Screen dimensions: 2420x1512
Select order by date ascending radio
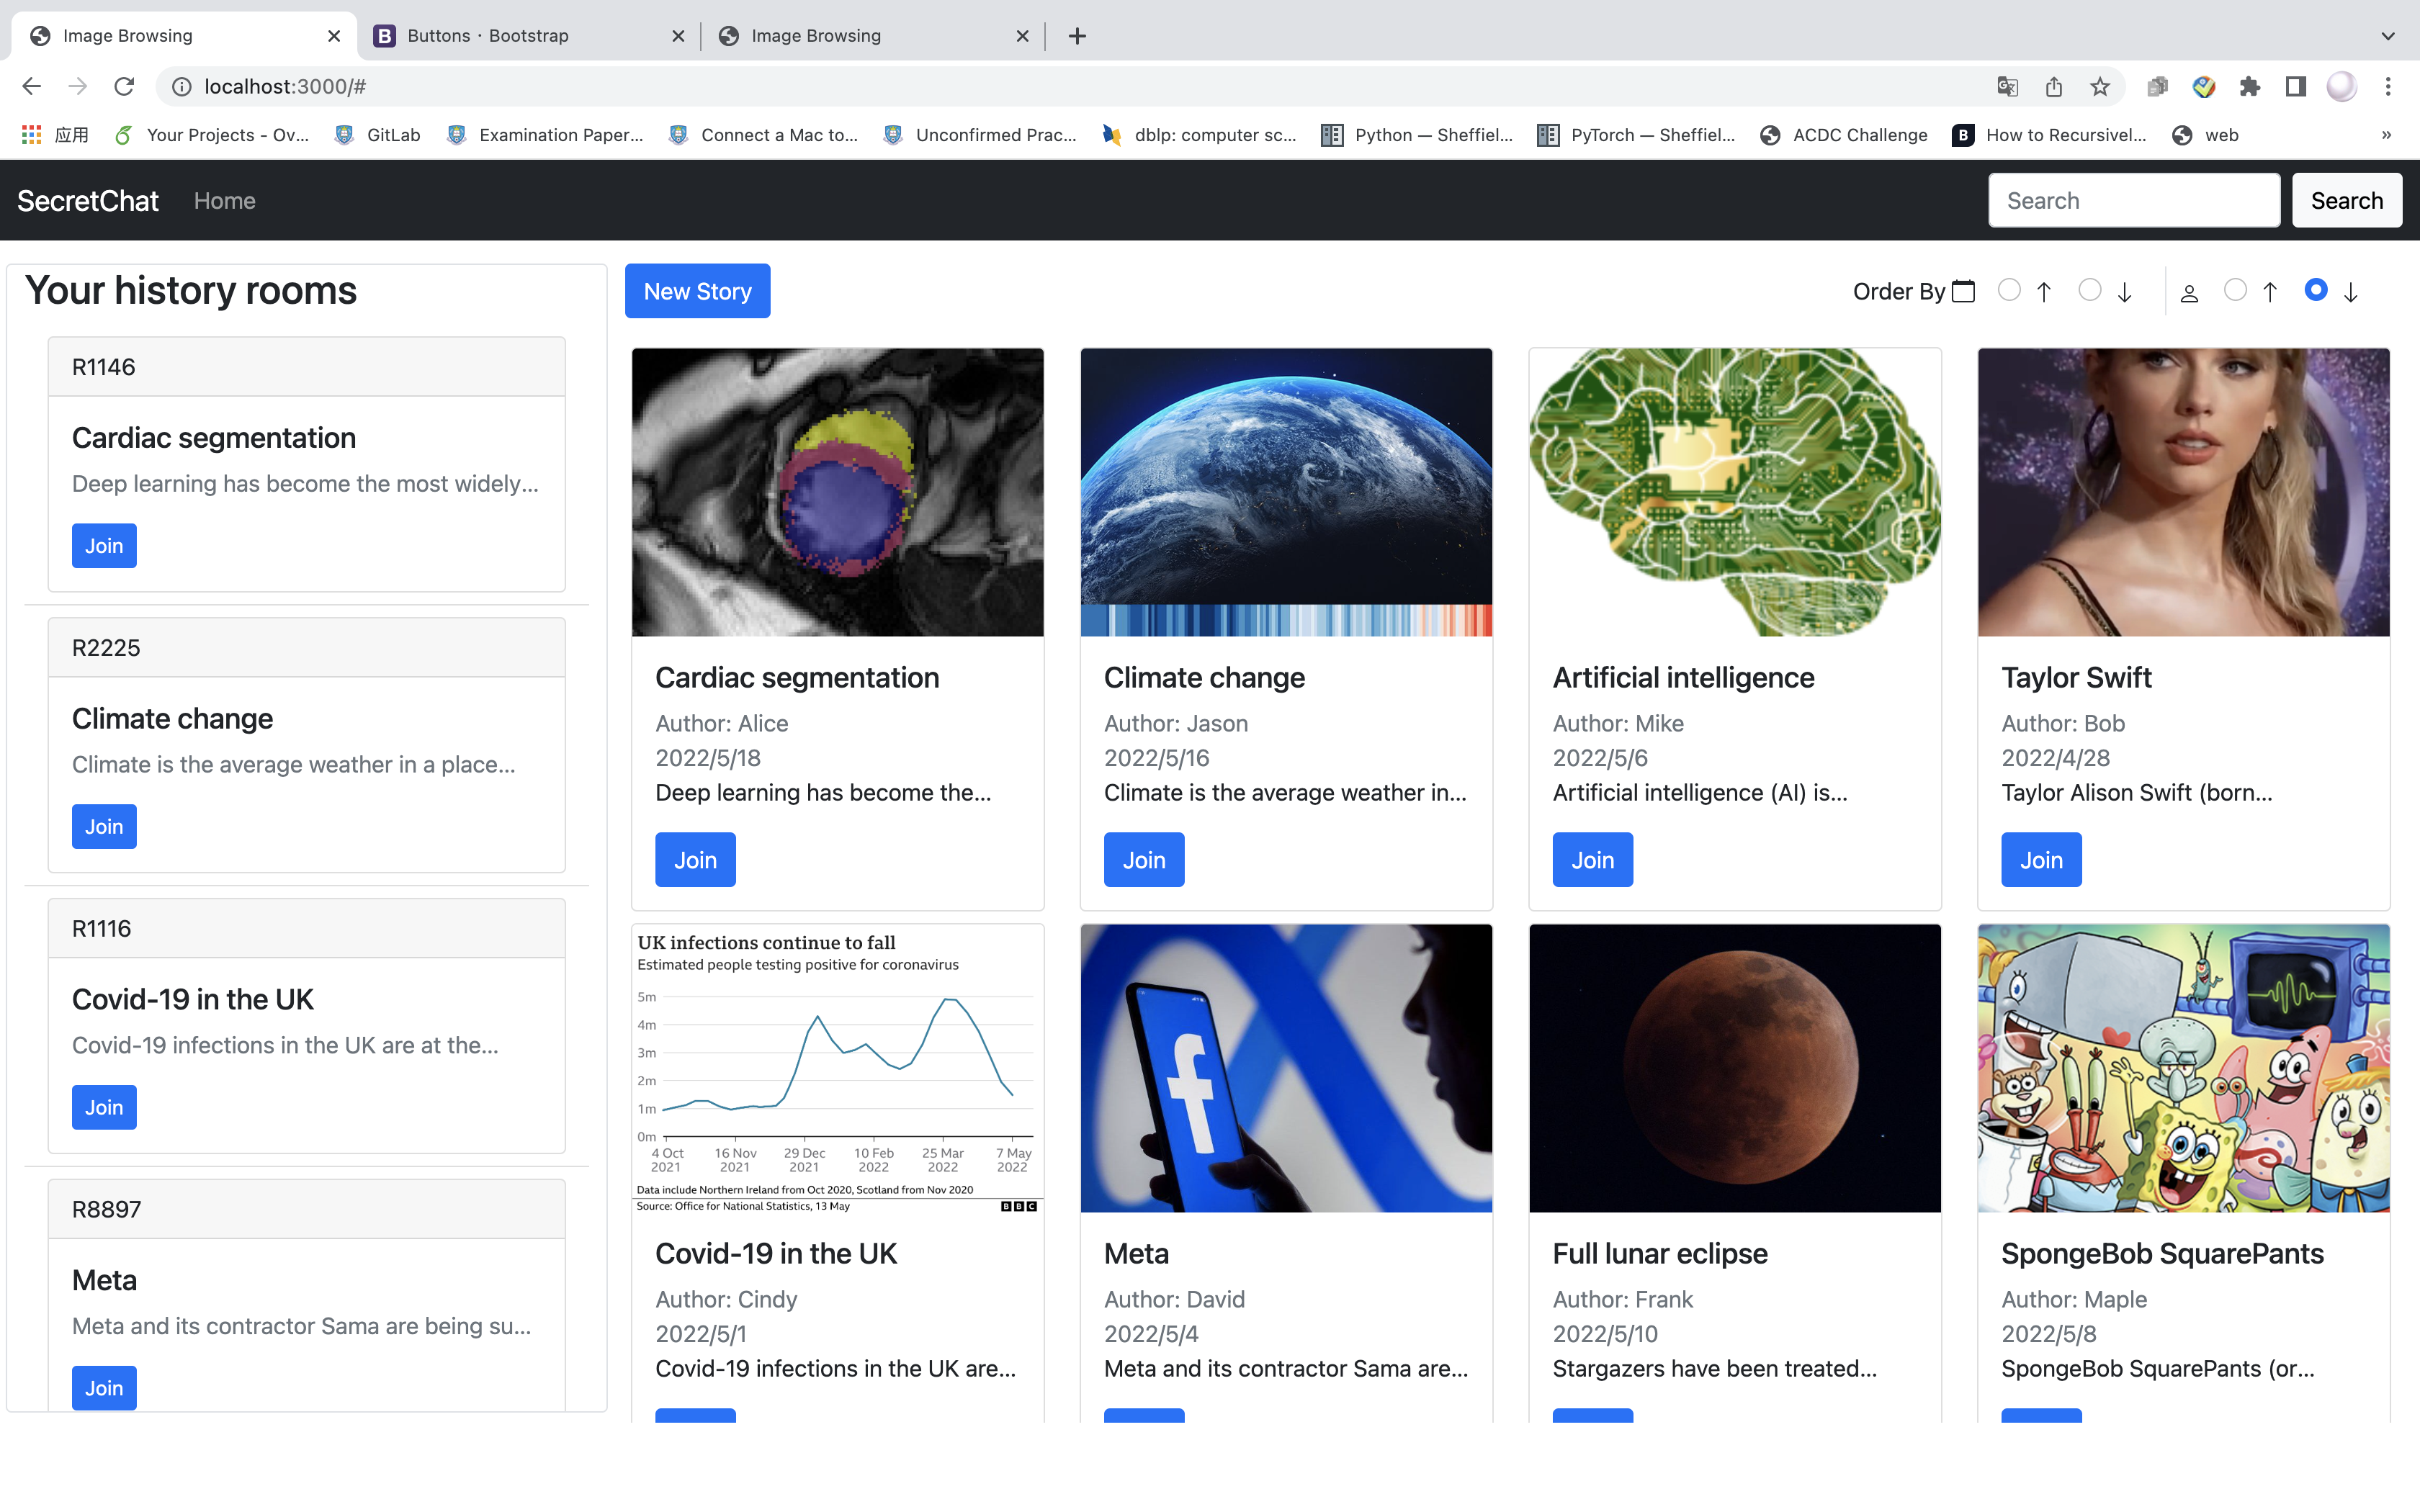tap(2009, 290)
